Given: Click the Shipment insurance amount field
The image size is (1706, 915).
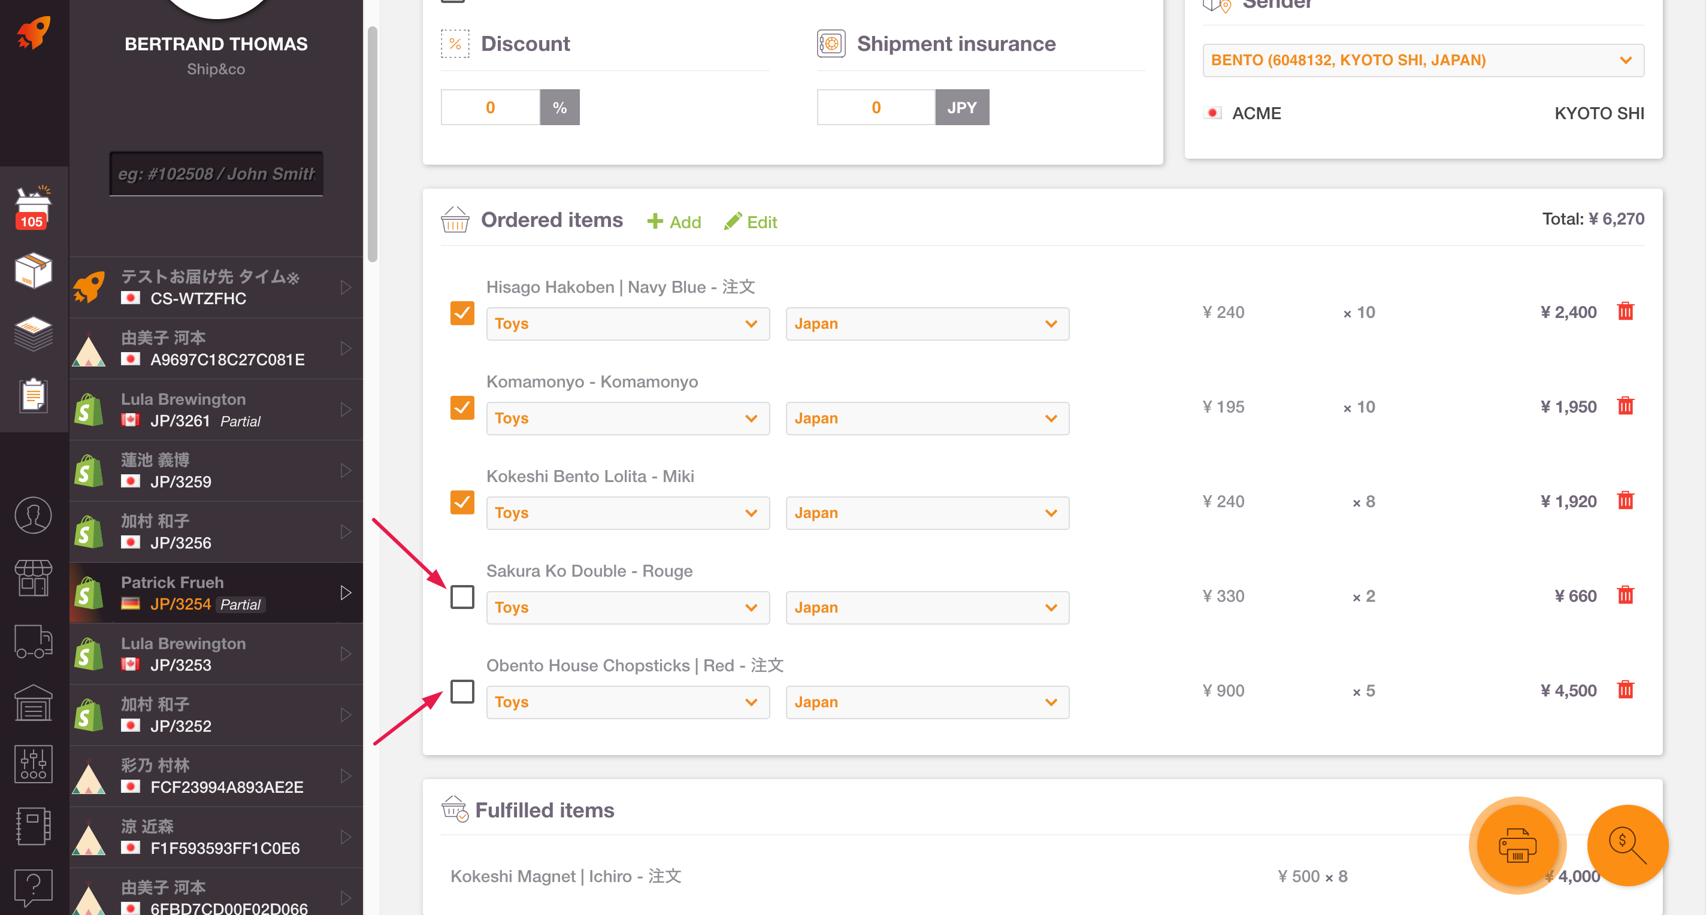Looking at the screenshot, I should tap(876, 107).
